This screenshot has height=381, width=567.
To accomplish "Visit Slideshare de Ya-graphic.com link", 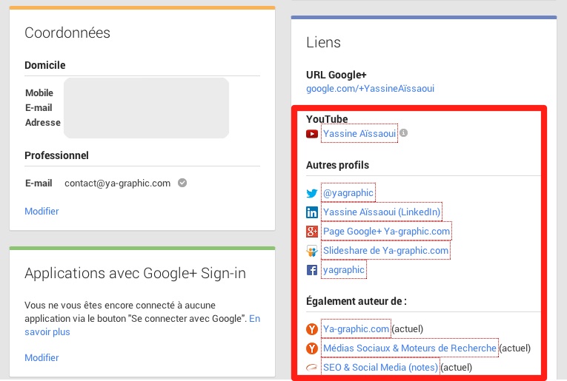I will tap(385, 250).
